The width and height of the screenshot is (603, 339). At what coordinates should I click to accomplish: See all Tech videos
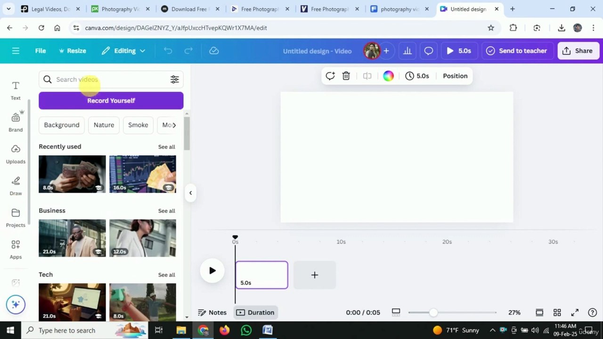pos(167,275)
